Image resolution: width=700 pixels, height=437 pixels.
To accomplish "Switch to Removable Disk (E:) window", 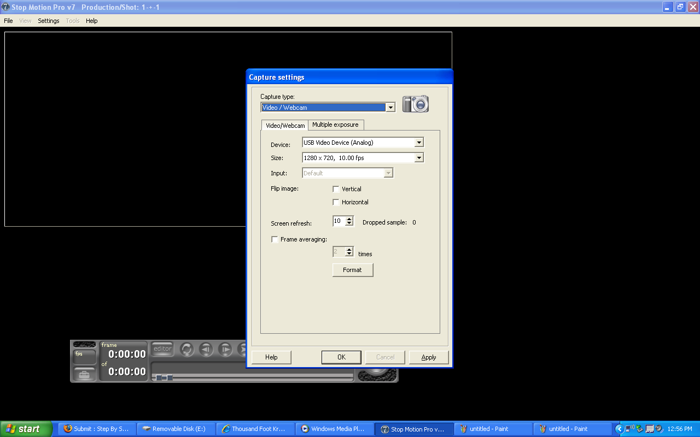I will tap(176, 429).
